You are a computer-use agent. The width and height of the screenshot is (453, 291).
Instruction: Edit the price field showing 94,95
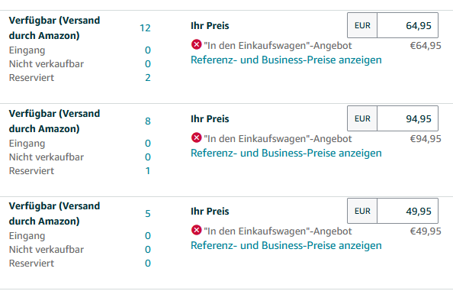(x=407, y=118)
